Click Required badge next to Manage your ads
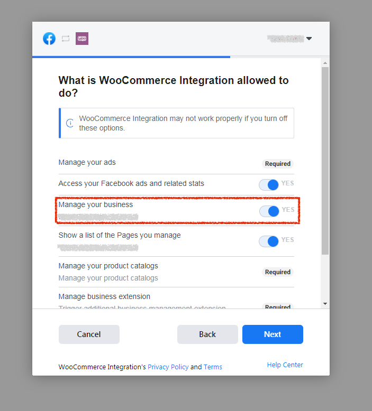The width and height of the screenshot is (372, 411). click(x=278, y=164)
